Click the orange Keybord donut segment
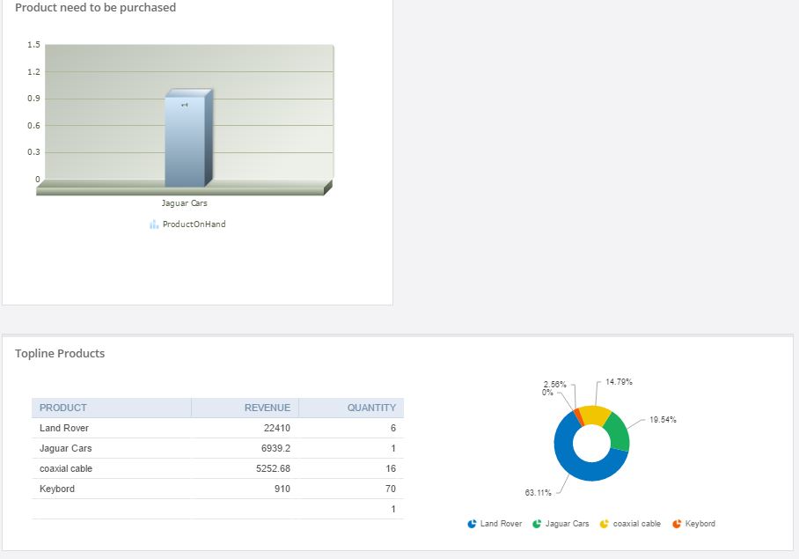Viewport: 799px width, 559px height. (x=578, y=416)
